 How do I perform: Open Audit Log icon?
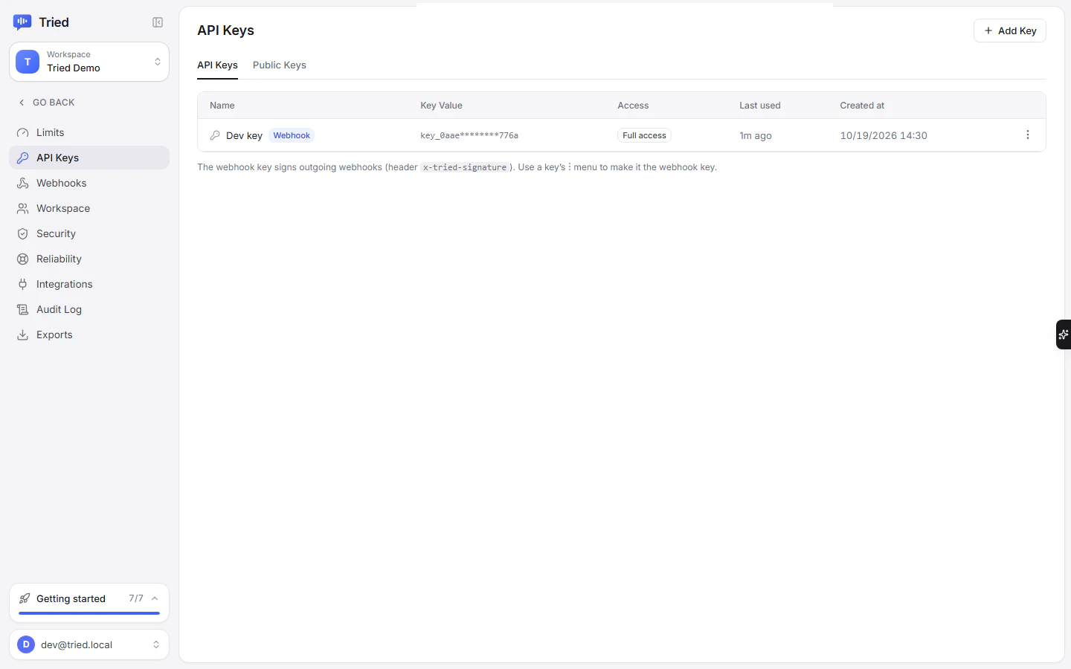(x=23, y=309)
